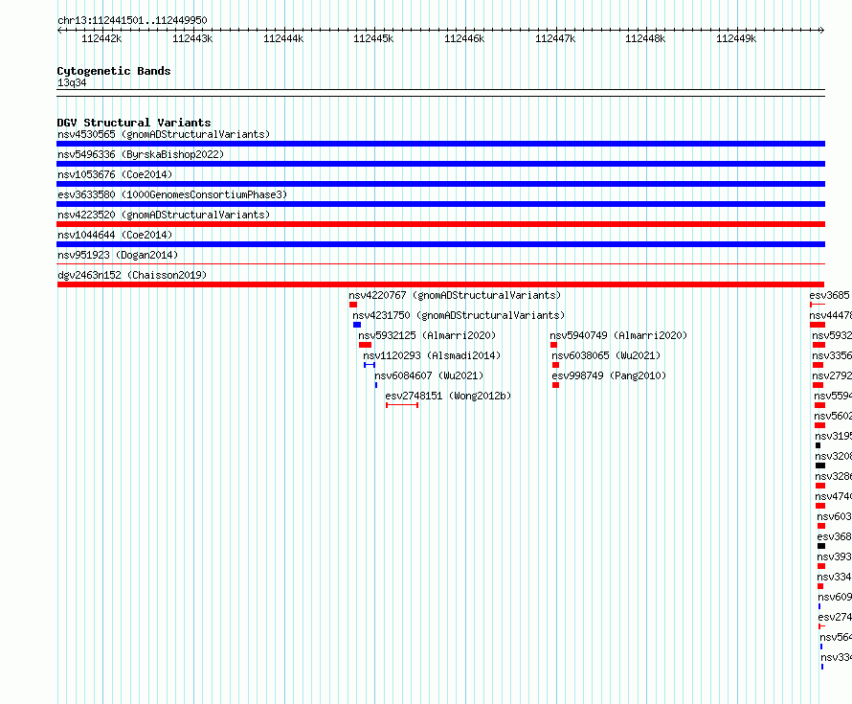Screen dimensions: 852x704
Task: Click the nsv5932125 (Almarri2020) label
Action: [x=427, y=335]
